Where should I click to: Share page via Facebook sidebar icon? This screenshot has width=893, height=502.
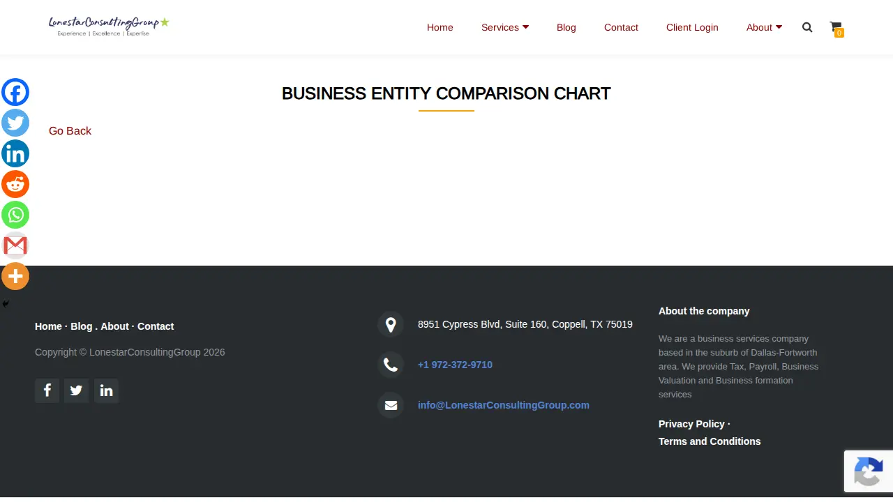15,92
